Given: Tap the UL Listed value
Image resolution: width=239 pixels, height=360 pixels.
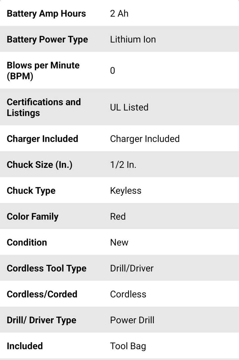Looking at the screenshot, I should pyautogui.click(x=129, y=107).
